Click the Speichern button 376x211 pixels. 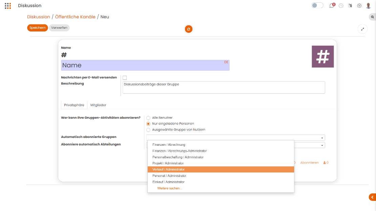click(x=37, y=28)
